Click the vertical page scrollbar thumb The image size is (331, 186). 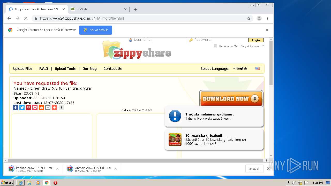click(x=271, y=63)
